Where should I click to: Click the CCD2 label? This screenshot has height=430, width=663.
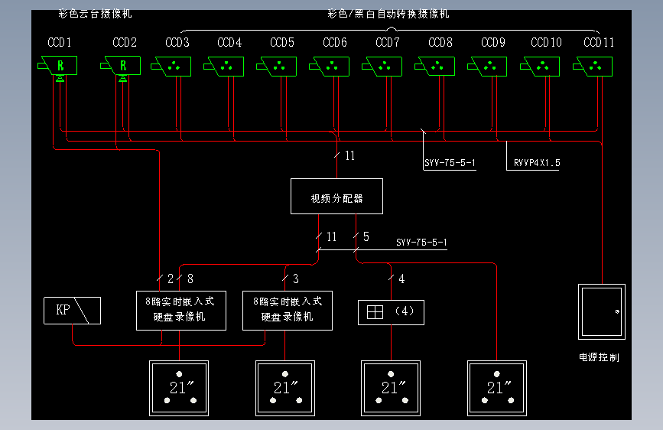(x=125, y=42)
